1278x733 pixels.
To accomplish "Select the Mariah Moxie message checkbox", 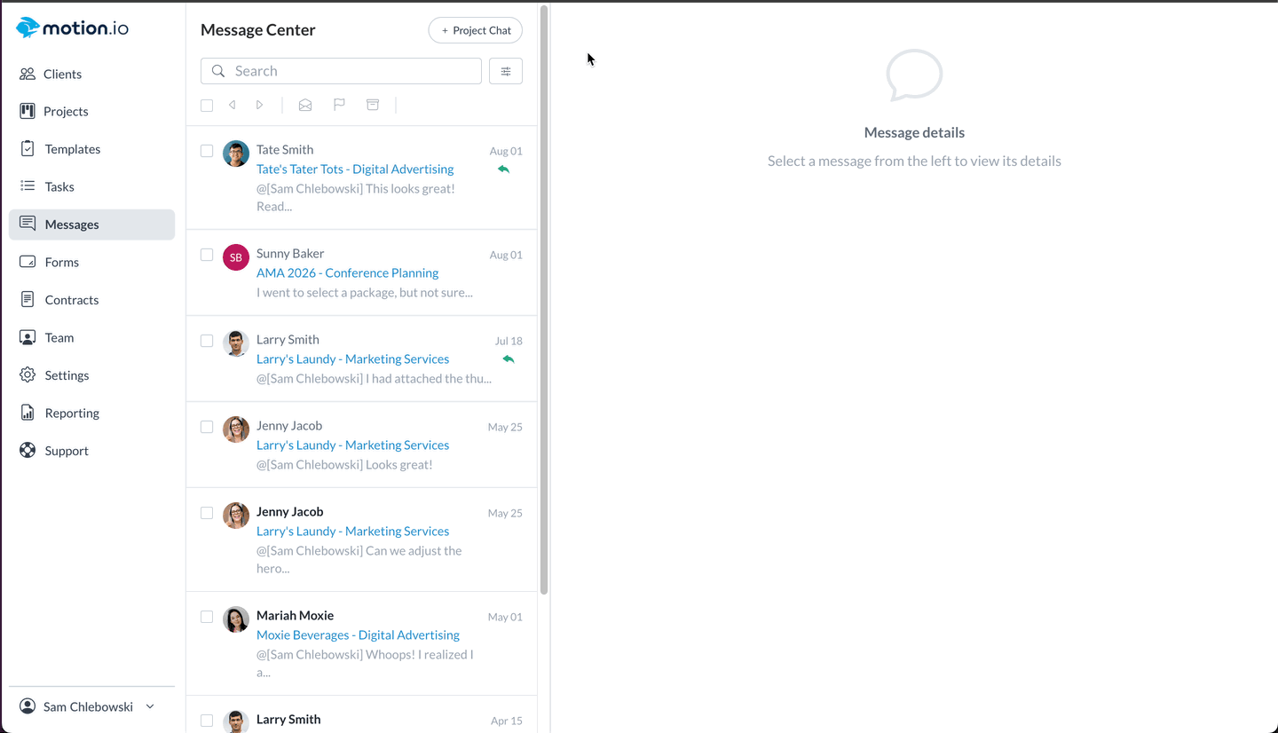I will pyautogui.click(x=207, y=617).
